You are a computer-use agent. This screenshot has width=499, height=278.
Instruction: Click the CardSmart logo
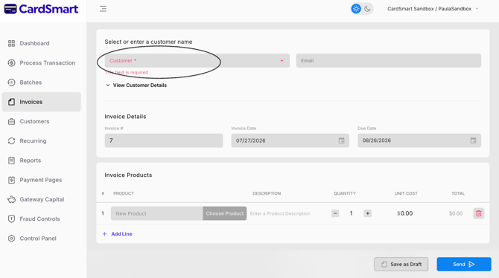(41, 9)
